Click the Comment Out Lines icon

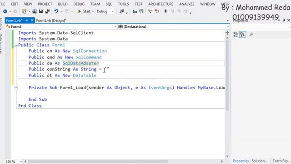[x=150, y=11]
